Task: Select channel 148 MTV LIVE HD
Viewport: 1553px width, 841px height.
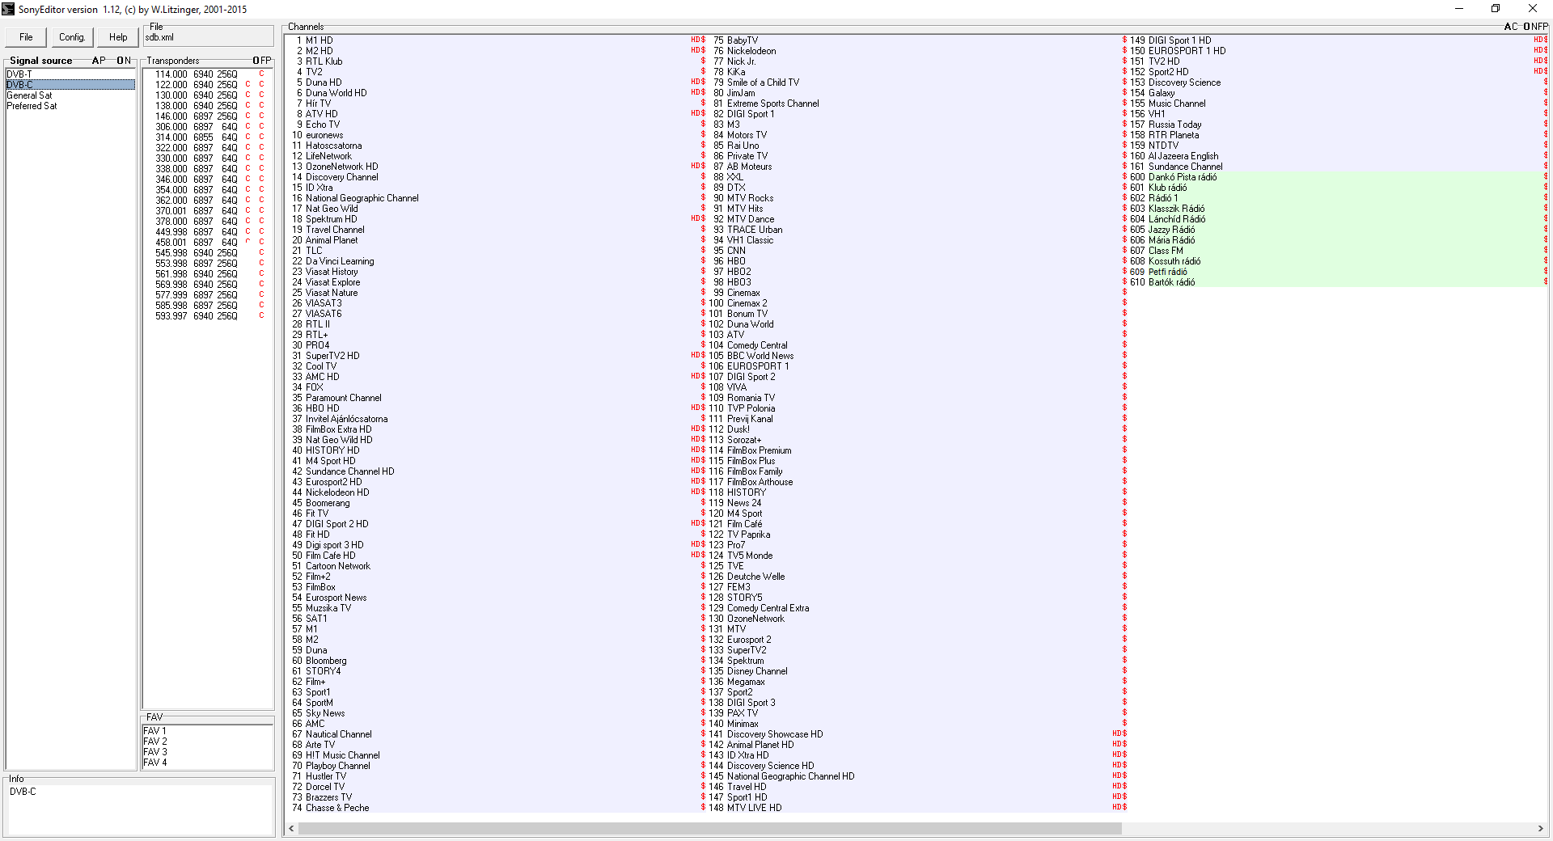Action: click(x=917, y=808)
